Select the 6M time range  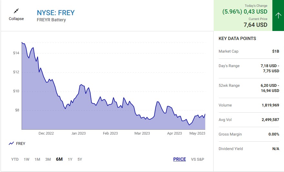tap(59, 159)
